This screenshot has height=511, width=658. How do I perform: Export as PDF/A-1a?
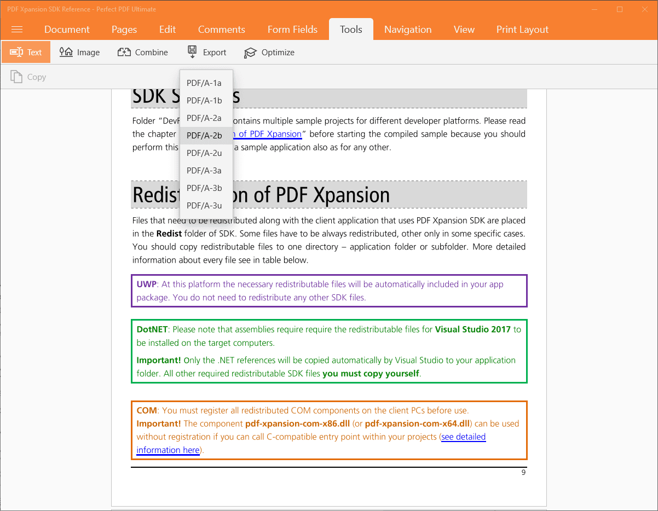click(x=206, y=83)
